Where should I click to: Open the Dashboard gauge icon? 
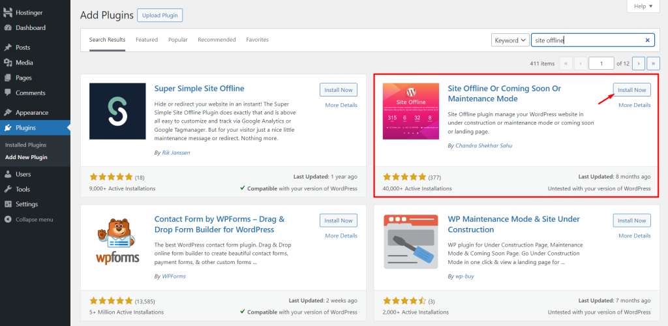(x=8, y=28)
